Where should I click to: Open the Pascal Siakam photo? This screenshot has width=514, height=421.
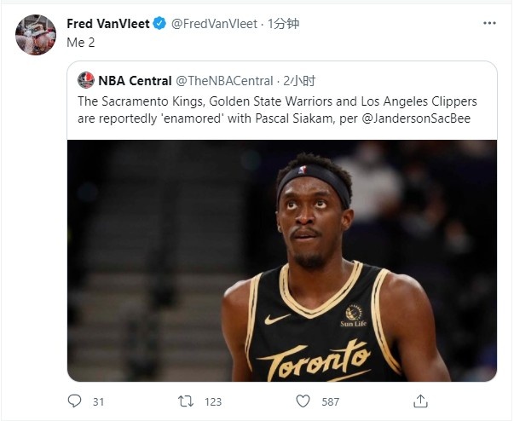282,261
